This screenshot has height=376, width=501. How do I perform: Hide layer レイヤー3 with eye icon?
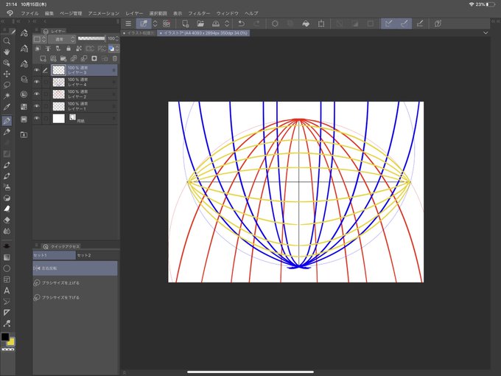pos(37,70)
